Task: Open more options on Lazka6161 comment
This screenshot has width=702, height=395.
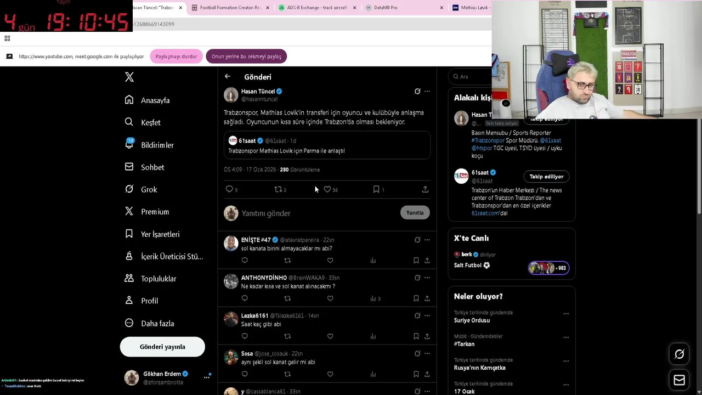Action: 427,315
